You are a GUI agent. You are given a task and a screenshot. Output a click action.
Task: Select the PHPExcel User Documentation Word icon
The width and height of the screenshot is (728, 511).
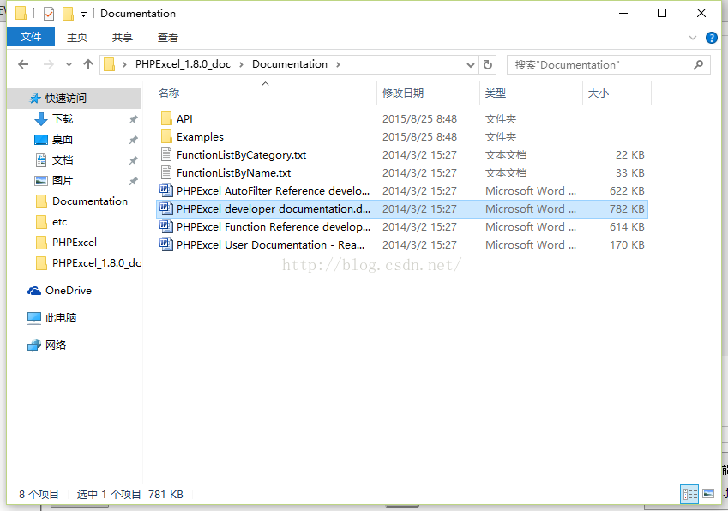click(166, 244)
